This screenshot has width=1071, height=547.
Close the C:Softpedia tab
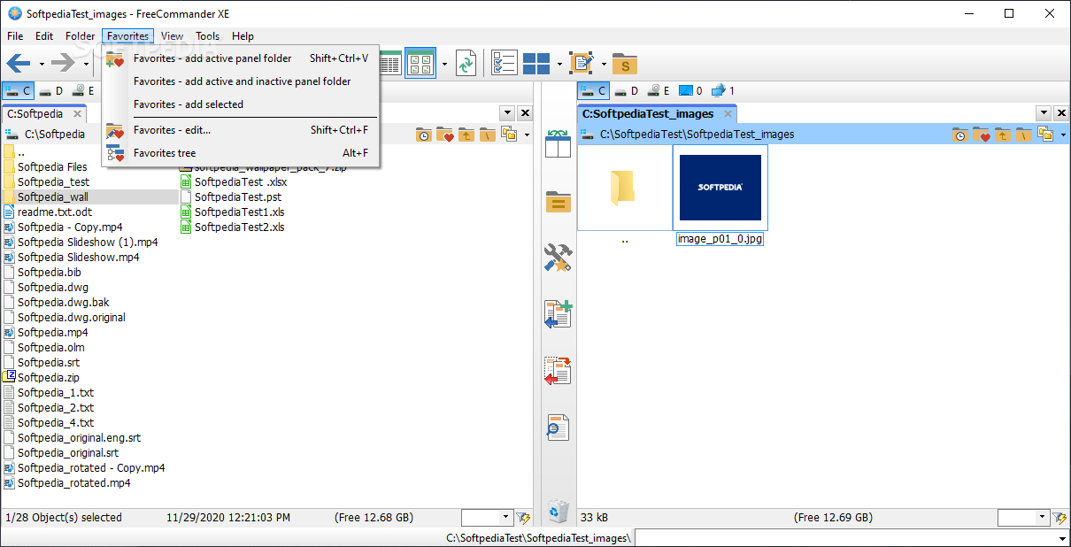[x=77, y=114]
